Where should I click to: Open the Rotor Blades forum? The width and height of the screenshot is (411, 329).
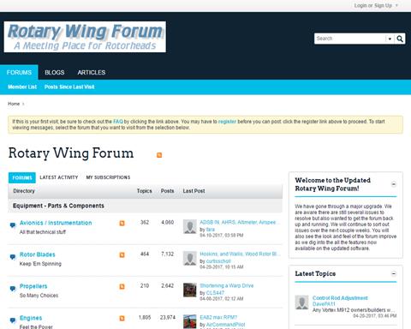tap(38, 254)
